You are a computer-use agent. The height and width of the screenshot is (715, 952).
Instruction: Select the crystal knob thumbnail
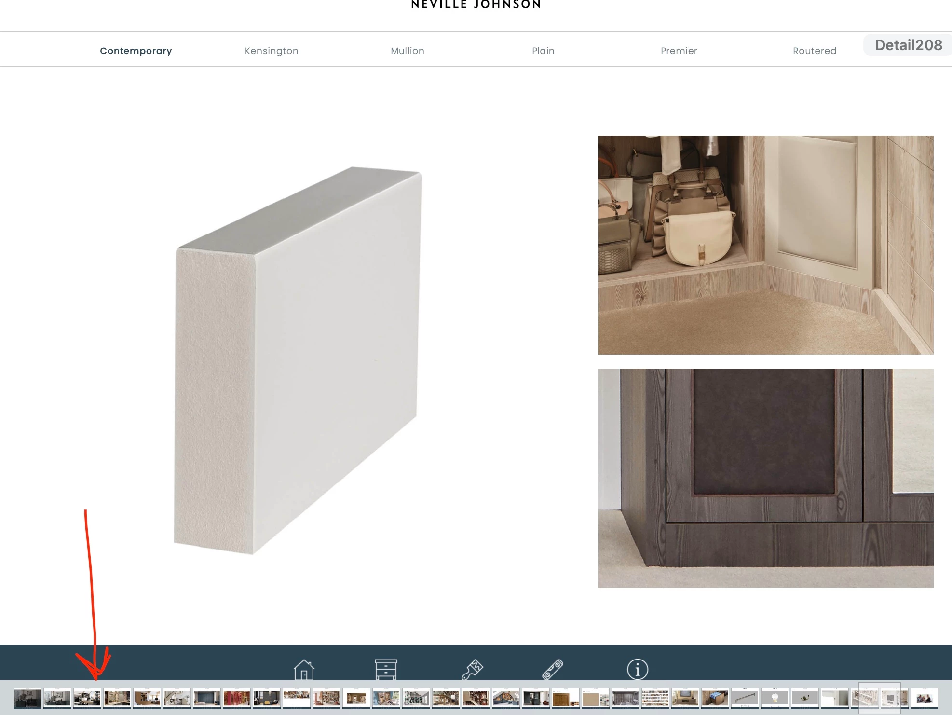point(775,698)
